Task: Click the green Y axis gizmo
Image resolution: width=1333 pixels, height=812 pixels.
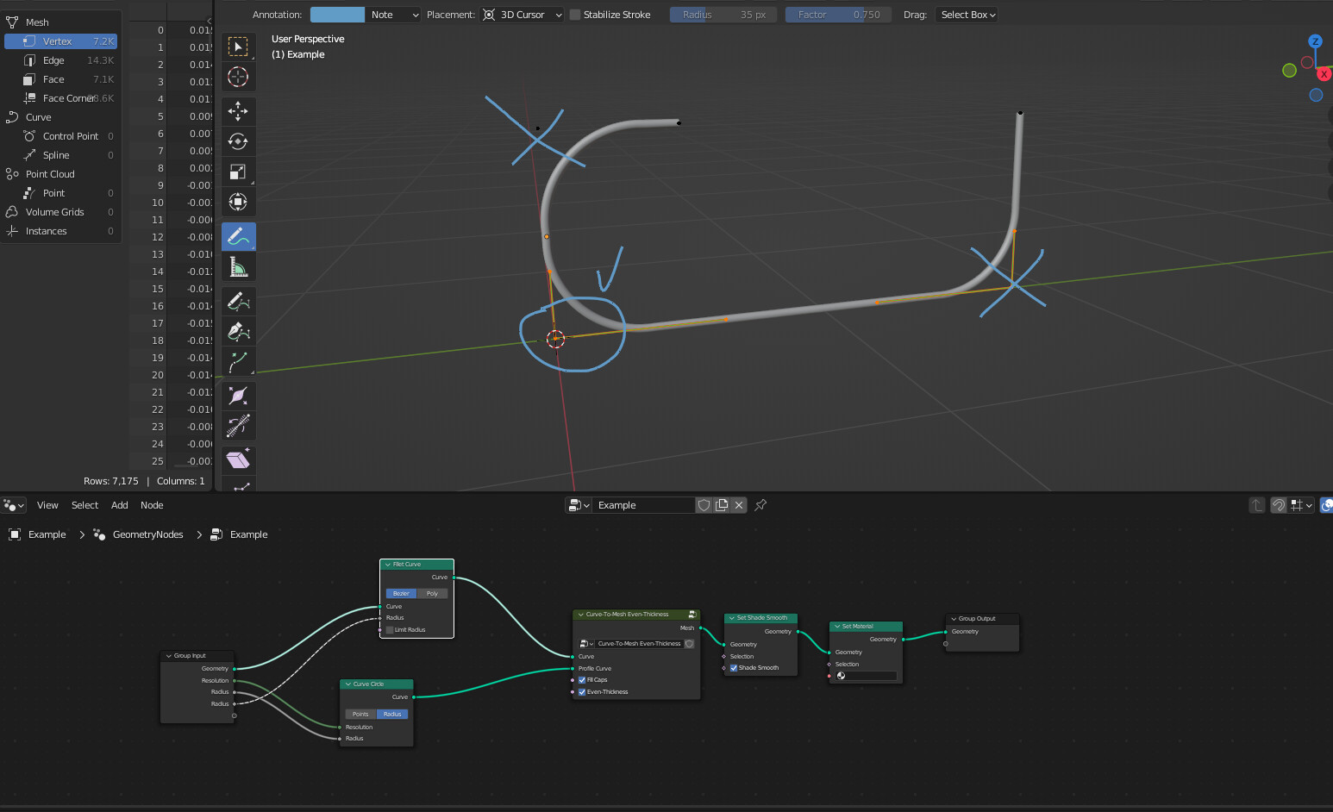Action: click(1289, 70)
